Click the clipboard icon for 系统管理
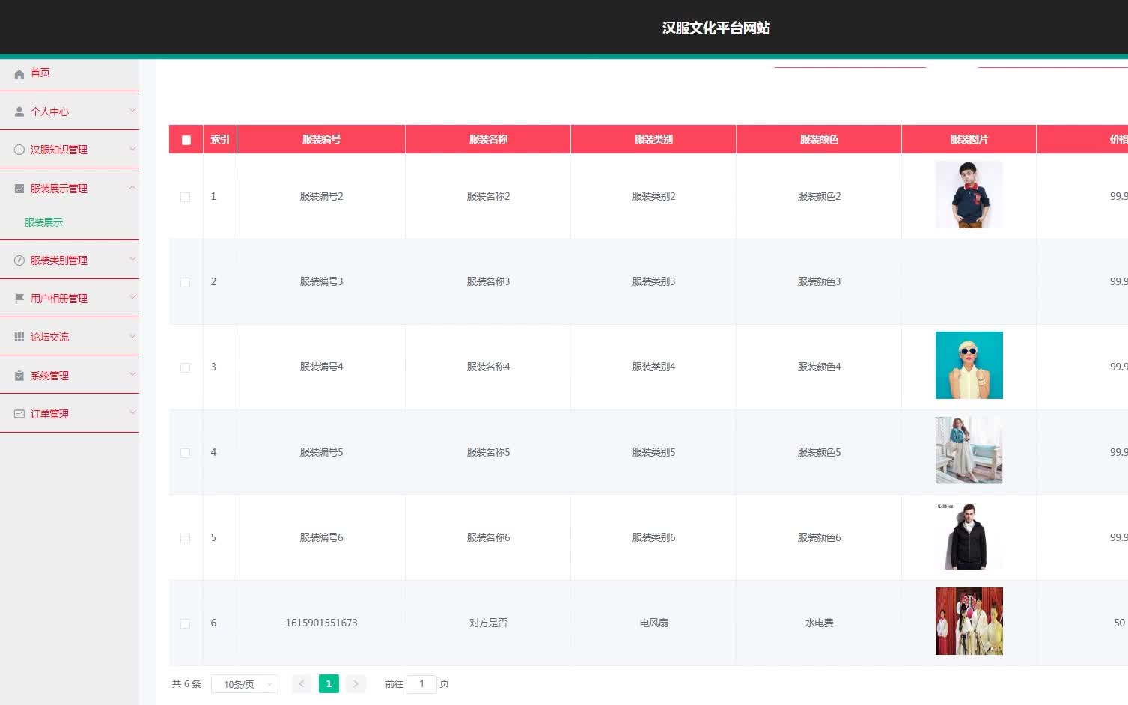 point(19,376)
